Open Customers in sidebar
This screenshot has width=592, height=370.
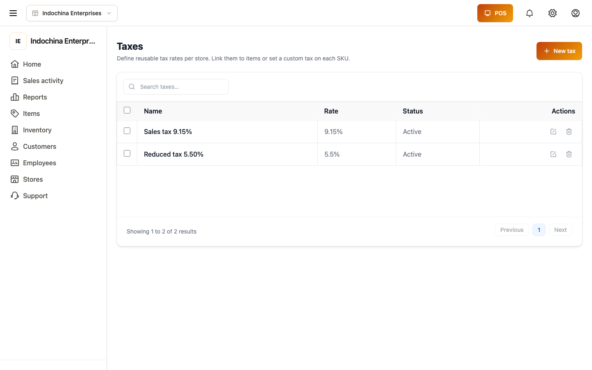click(53, 146)
